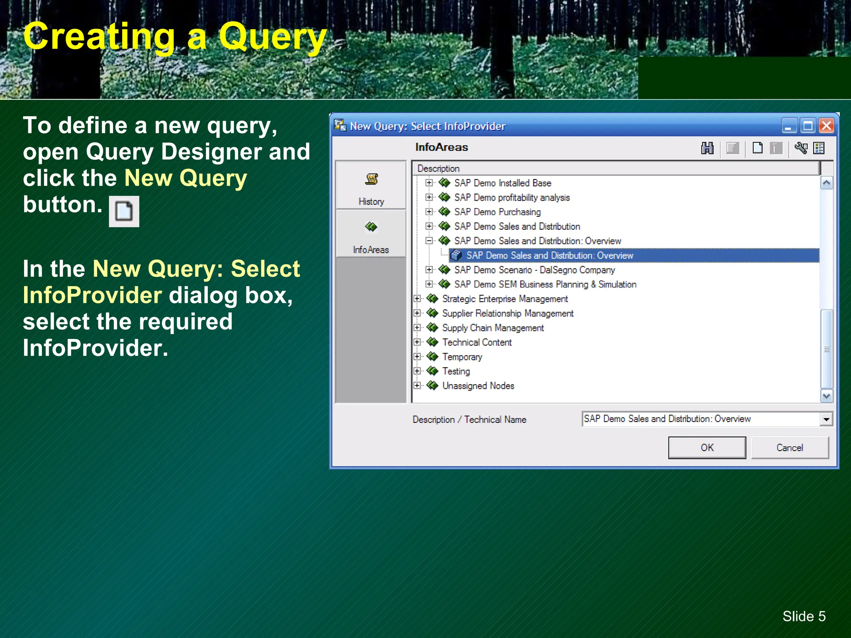Select SAP Demo profitability analysis item
The height and width of the screenshot is (638, 851).
point(512,197)
